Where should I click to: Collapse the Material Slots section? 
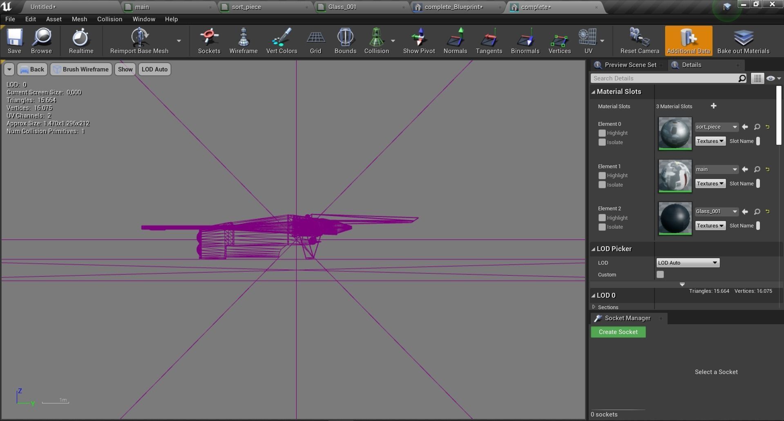coord(593,92)
